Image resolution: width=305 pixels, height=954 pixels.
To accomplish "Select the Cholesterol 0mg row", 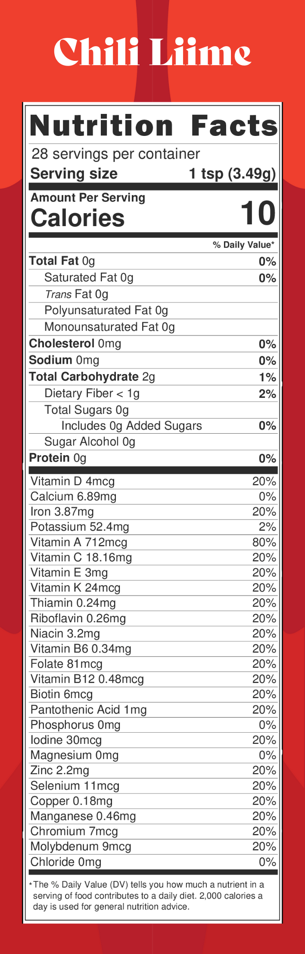I will (153, 344).
